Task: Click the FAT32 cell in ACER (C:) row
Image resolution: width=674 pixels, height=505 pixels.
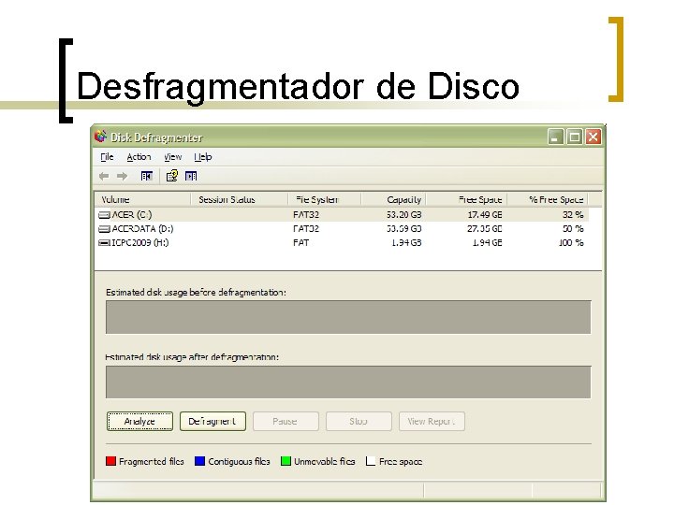Action: [306, 215]
